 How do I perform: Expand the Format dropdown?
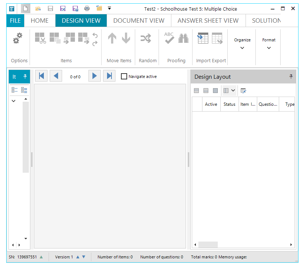click(269, 44)
